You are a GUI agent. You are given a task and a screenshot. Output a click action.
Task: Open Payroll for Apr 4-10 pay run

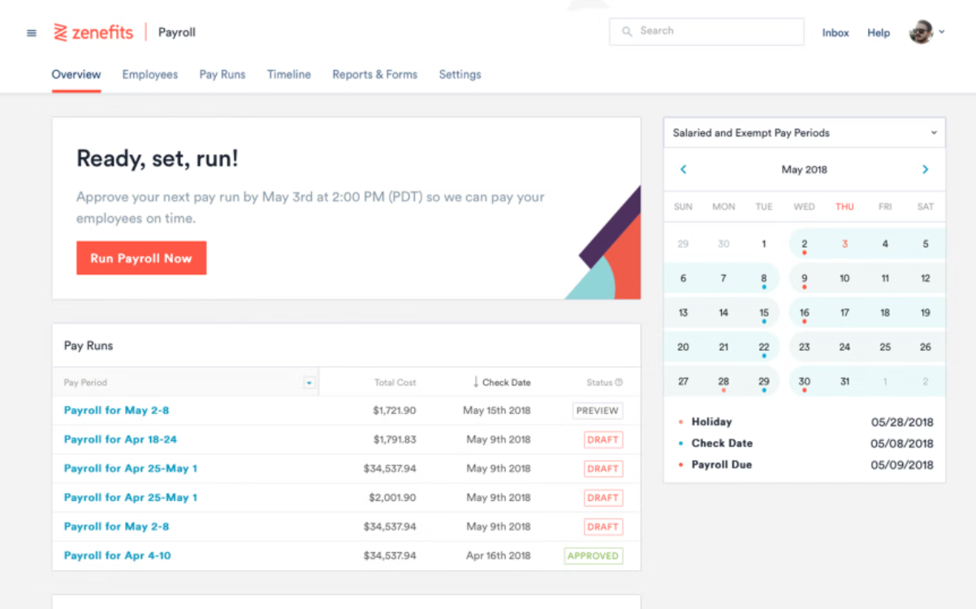click(x=116, y=555)
